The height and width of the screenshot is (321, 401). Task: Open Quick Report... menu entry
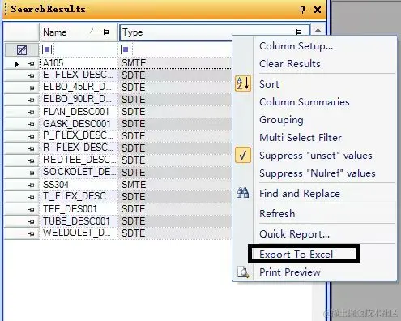294,234
